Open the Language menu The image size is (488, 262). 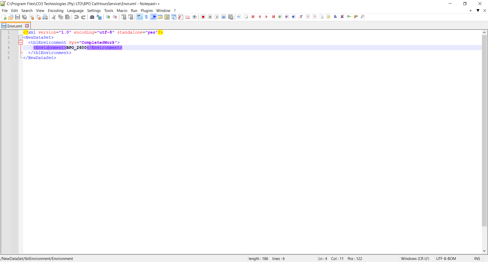(x=75, y=11)
